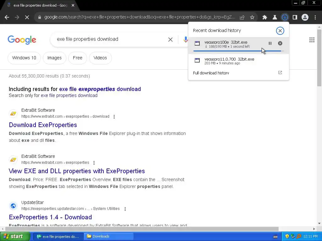Open options for UpdateStar result
The height and width of the screenshot is (241, 322).
tap(125, 209)
